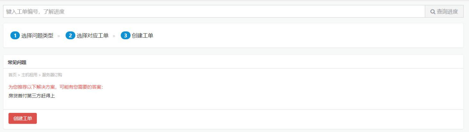Click the red 为您推荐以下解决方案 text
The image size is (469, 132).
[x=56, y=87]
